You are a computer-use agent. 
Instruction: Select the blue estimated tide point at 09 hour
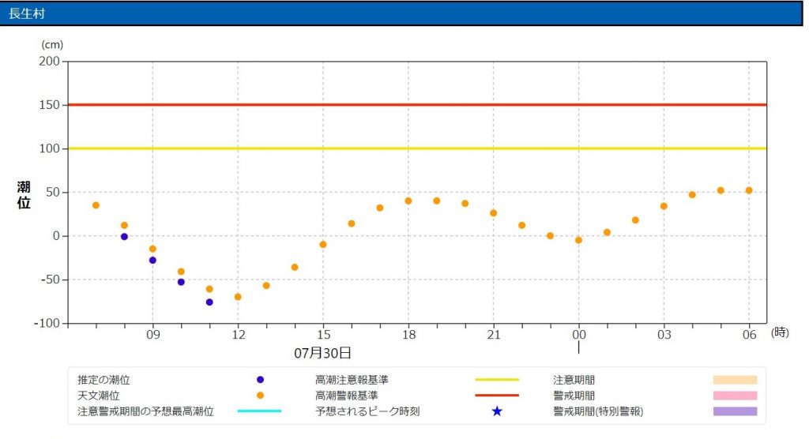pyautogui.click(x=152, y=261)
